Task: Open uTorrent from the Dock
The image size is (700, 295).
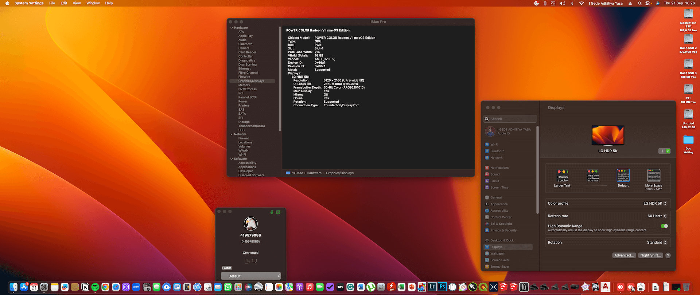Action: click(x=371, y=287)
